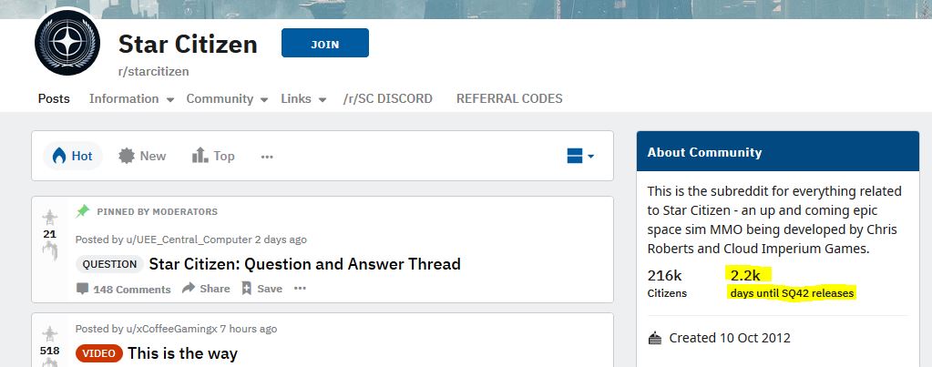Upvote the Question and Answer Thread
Viewport: 932px width, 367px height.
50,217
